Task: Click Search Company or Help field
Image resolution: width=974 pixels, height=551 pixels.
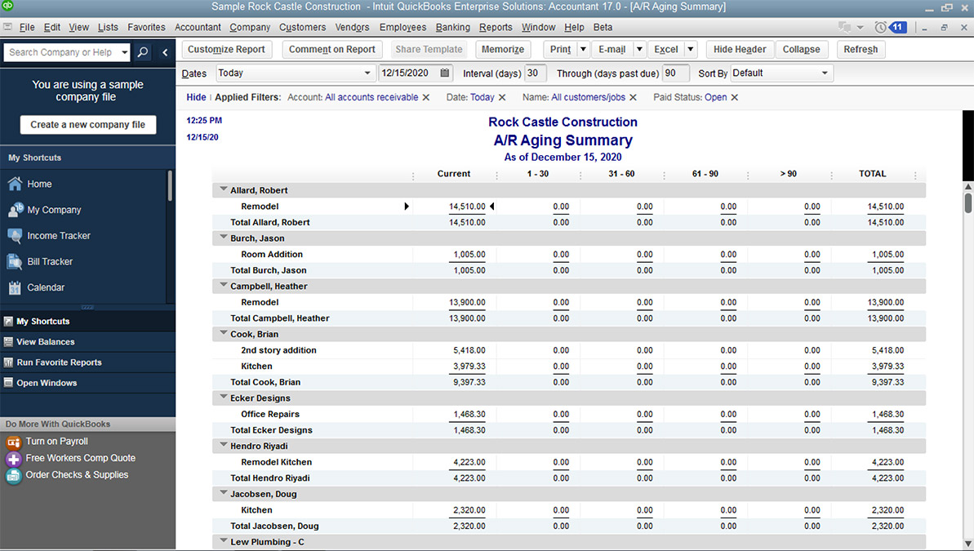Action: tap(61, 52)
